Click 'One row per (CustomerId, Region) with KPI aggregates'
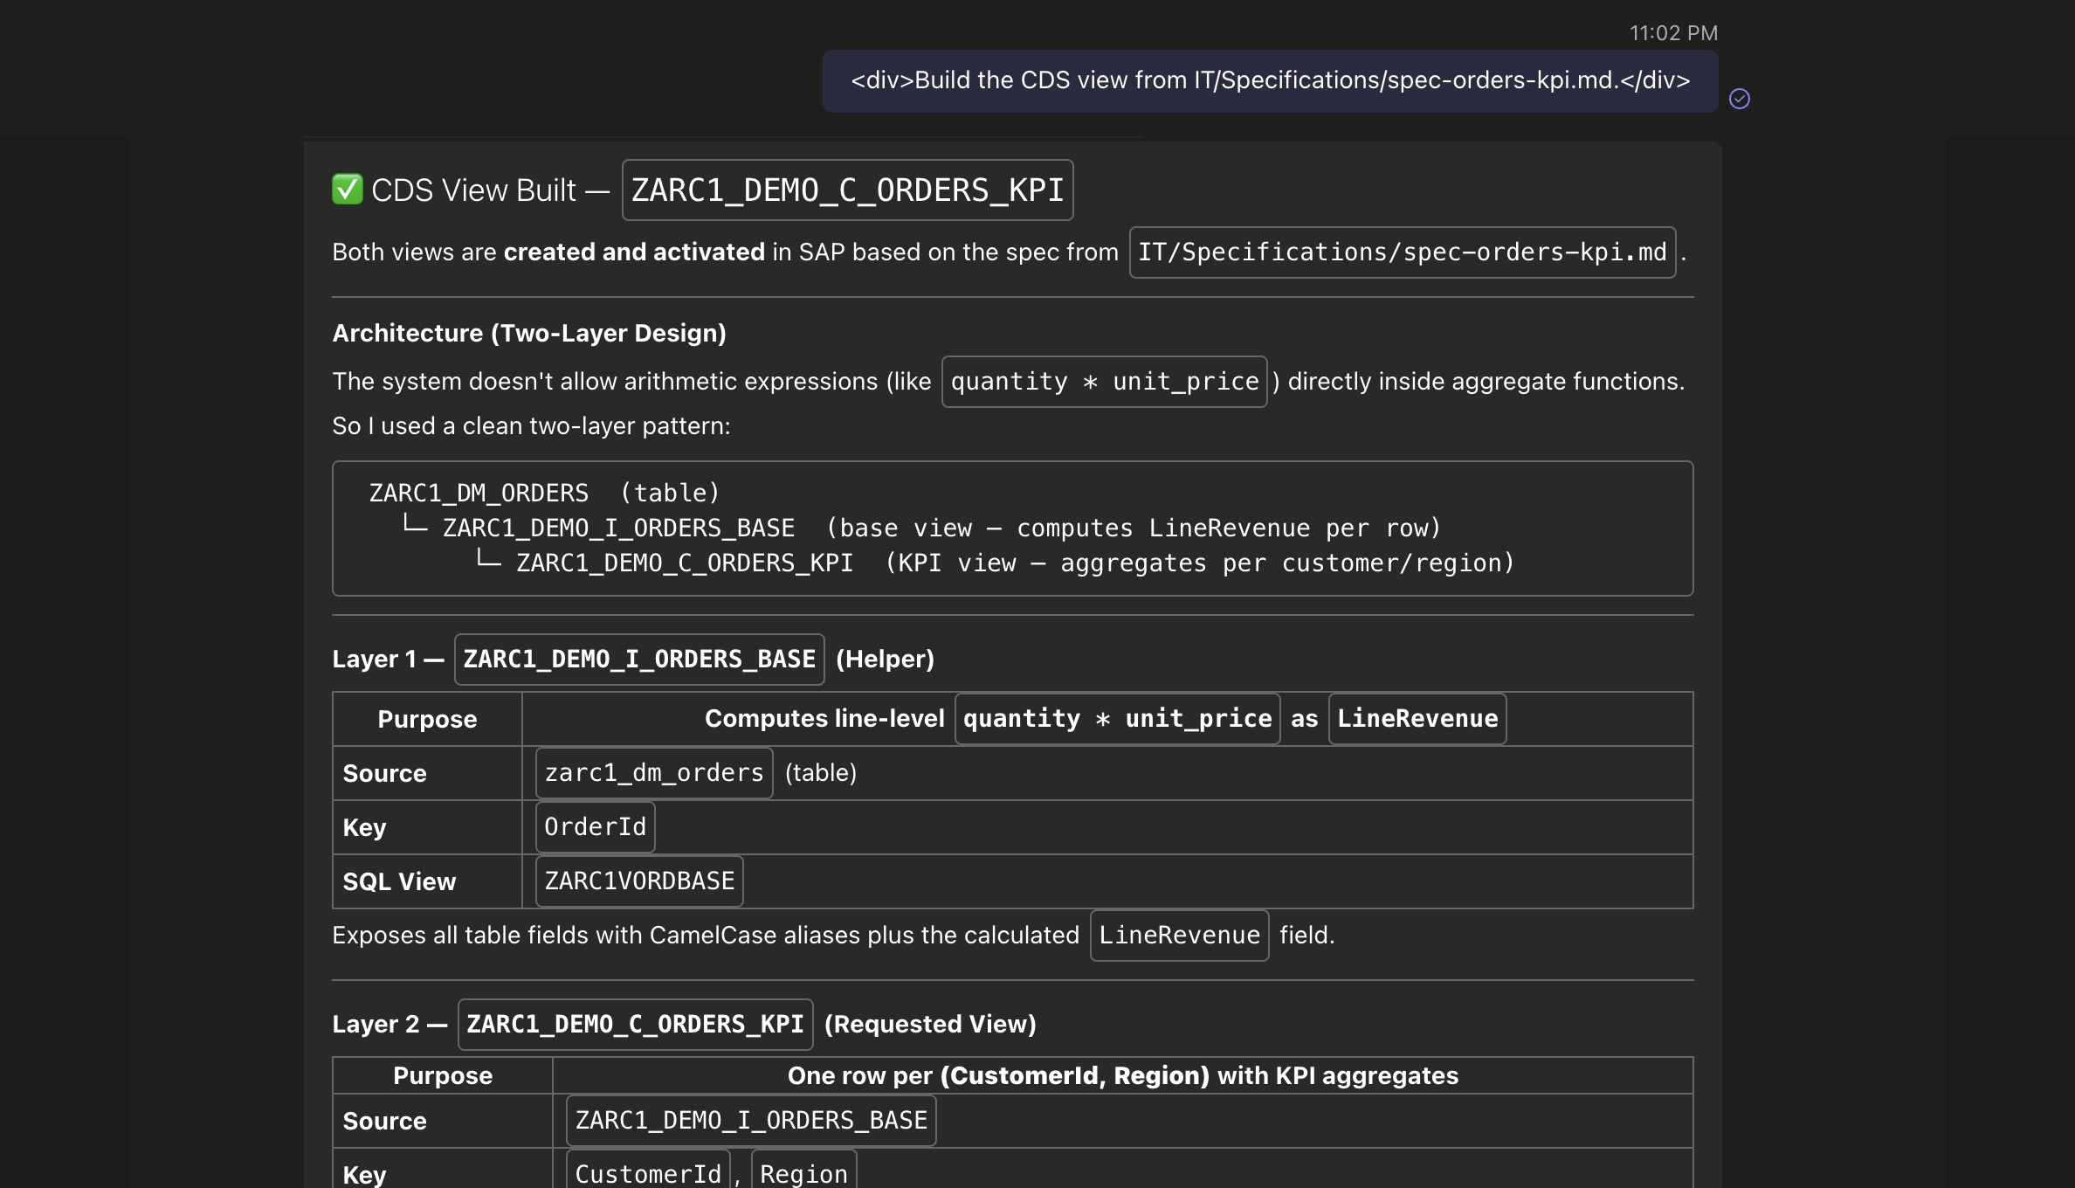The width and height of the screenshot is (2075, 1188). [x=1123, y=1075]
